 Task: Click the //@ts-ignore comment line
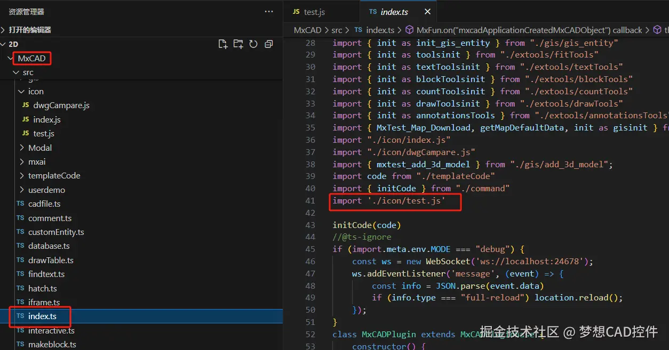[x=362, y=237]
